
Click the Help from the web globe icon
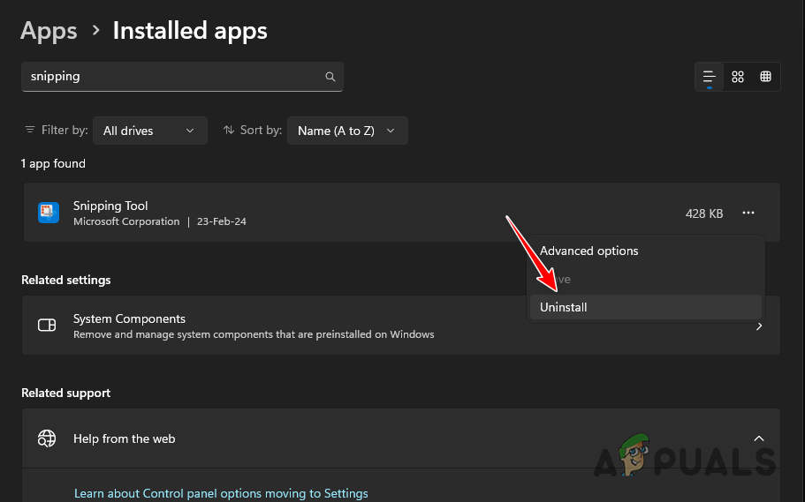click(47, 438)
